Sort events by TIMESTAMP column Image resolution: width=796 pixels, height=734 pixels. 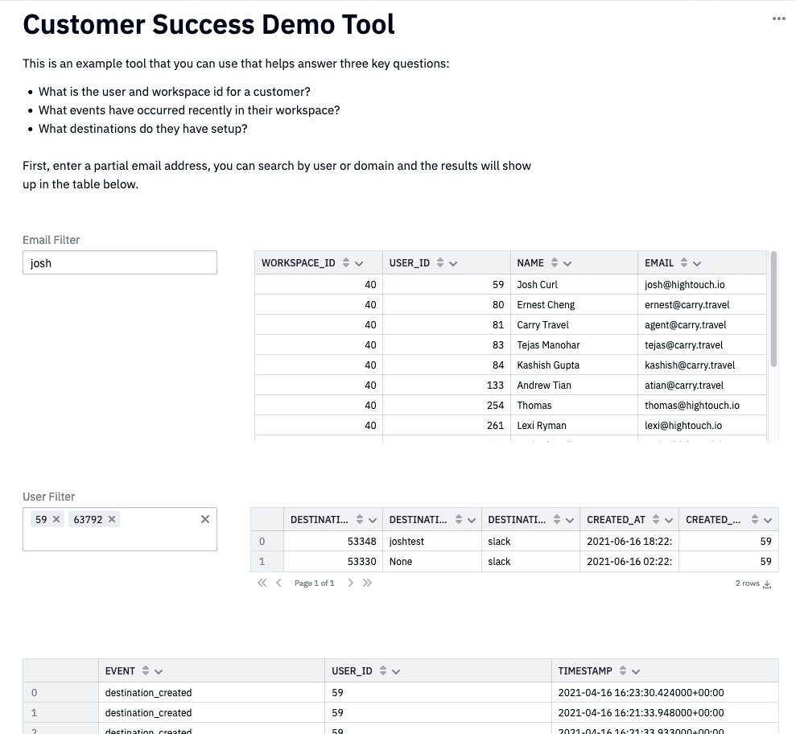(x=624, y=671)
